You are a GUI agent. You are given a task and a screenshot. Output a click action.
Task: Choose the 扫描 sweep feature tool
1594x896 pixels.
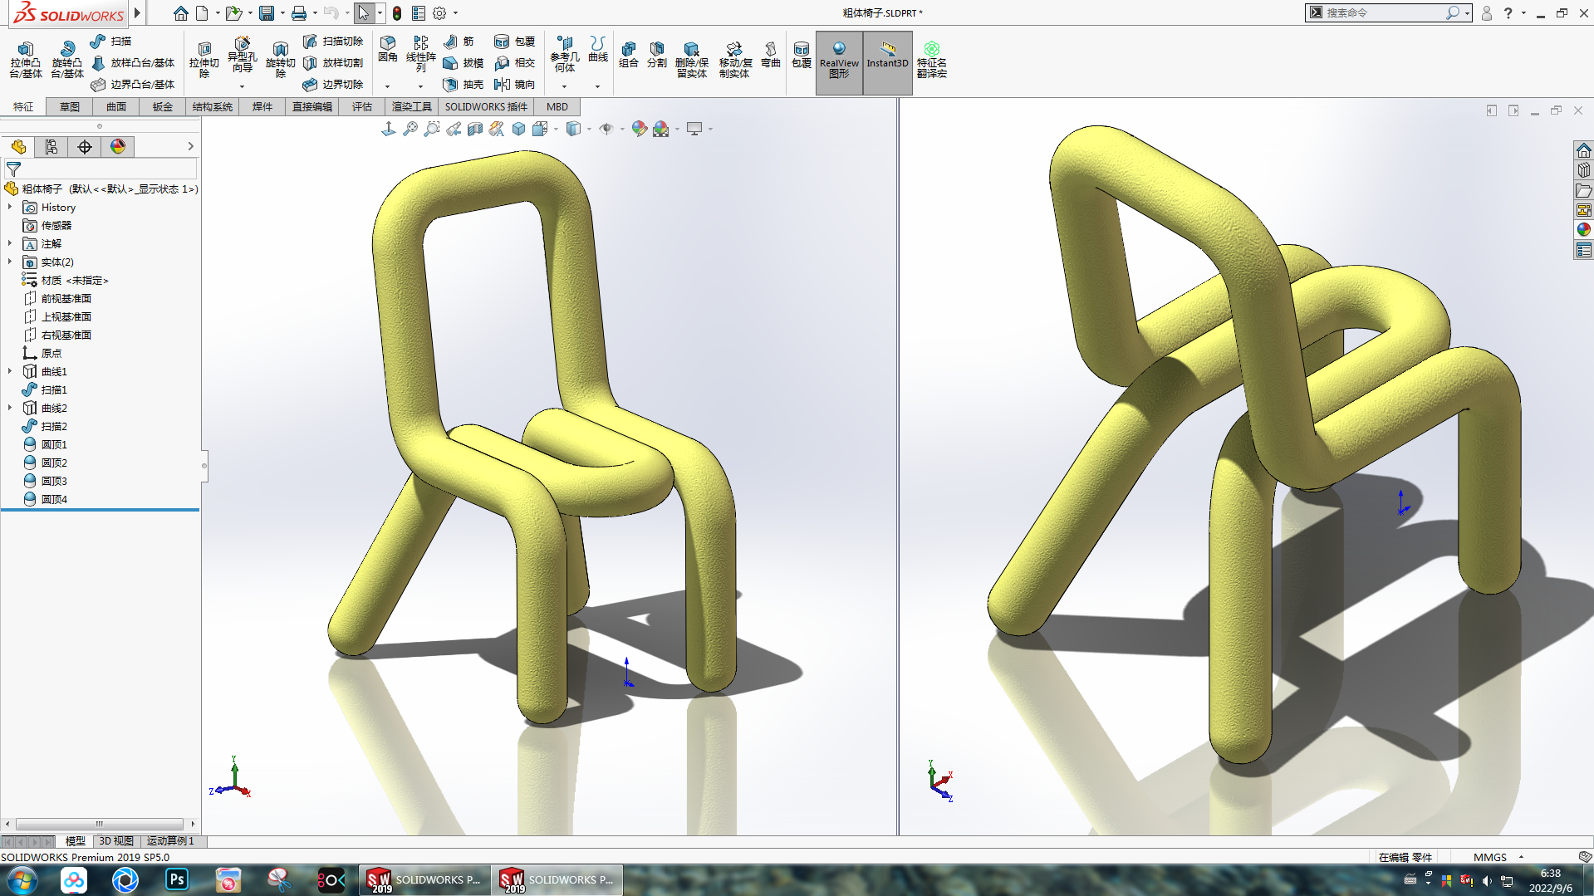tap(111, 42)
